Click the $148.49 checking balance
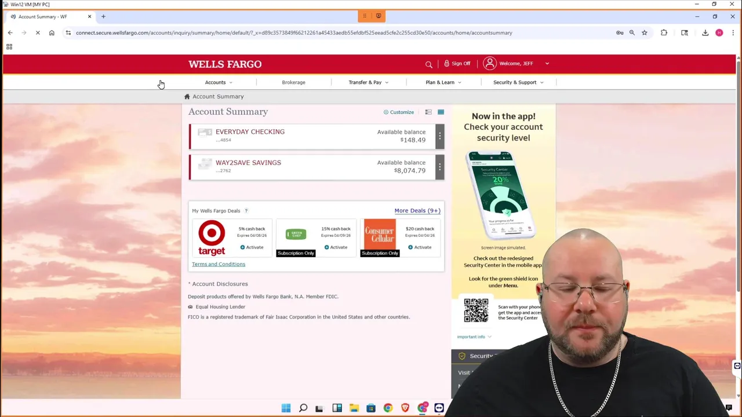The height and width of the screenshot is (417, 742). click(413, 140)
